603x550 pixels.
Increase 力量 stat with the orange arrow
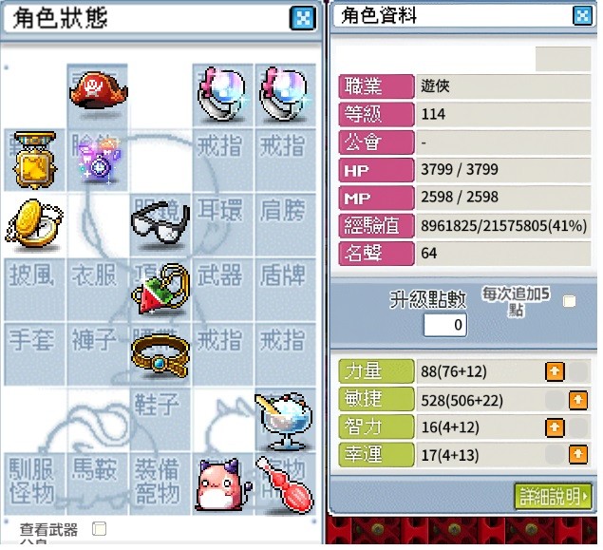tap(555, 371)
